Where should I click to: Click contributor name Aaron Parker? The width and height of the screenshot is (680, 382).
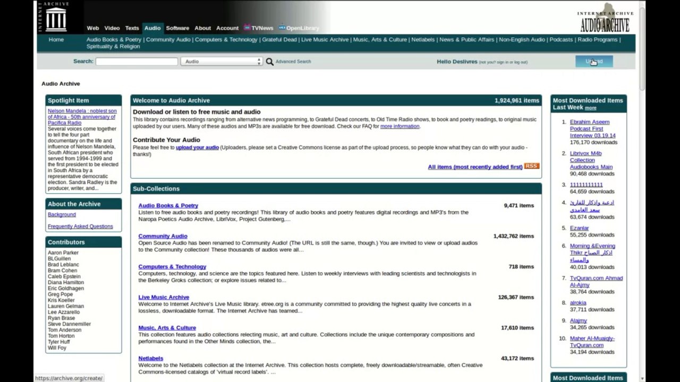(x=63, y=253)
